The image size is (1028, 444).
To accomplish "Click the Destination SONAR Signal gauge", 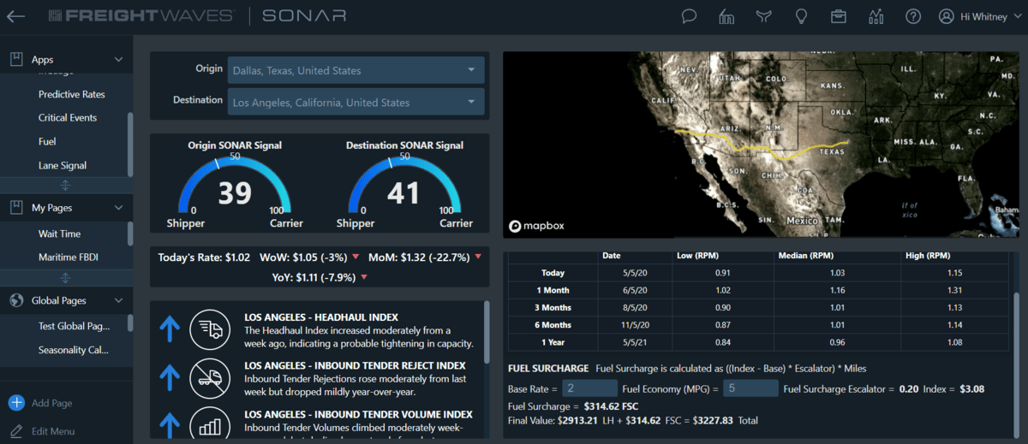I will click(403, 186).
